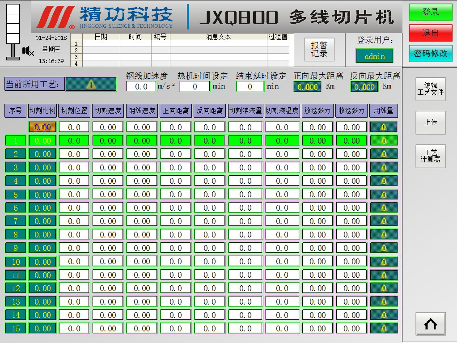Click the 消息文本 message column header
The width and height of the screenshot is (457, 343).
pos(218,37)
